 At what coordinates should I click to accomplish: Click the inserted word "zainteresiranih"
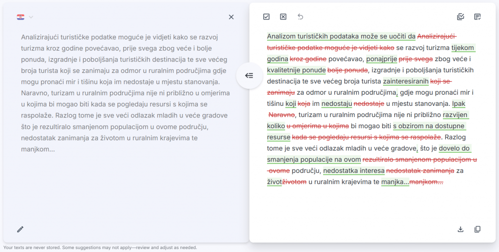click(x=406, y=81)
